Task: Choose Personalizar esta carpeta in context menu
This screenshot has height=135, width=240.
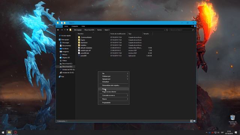Action: click(114, 85)
